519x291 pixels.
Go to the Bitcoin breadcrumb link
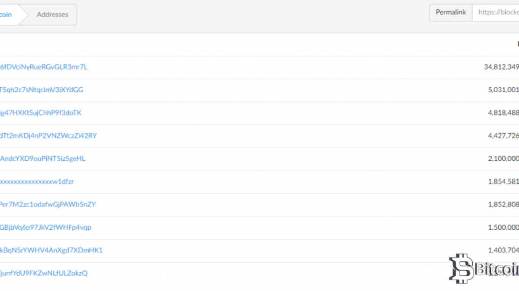[x=6, y=15]
